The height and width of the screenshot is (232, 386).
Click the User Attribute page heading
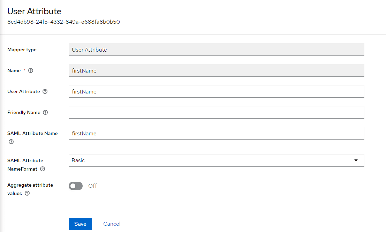click(x=34, y=11)
